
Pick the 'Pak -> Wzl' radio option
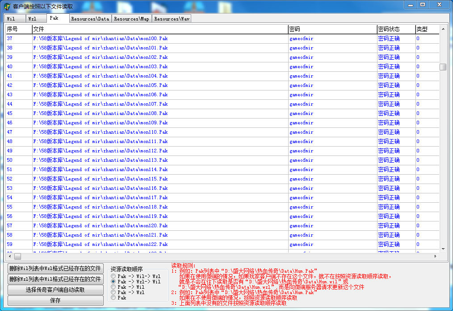pos(113,292)
